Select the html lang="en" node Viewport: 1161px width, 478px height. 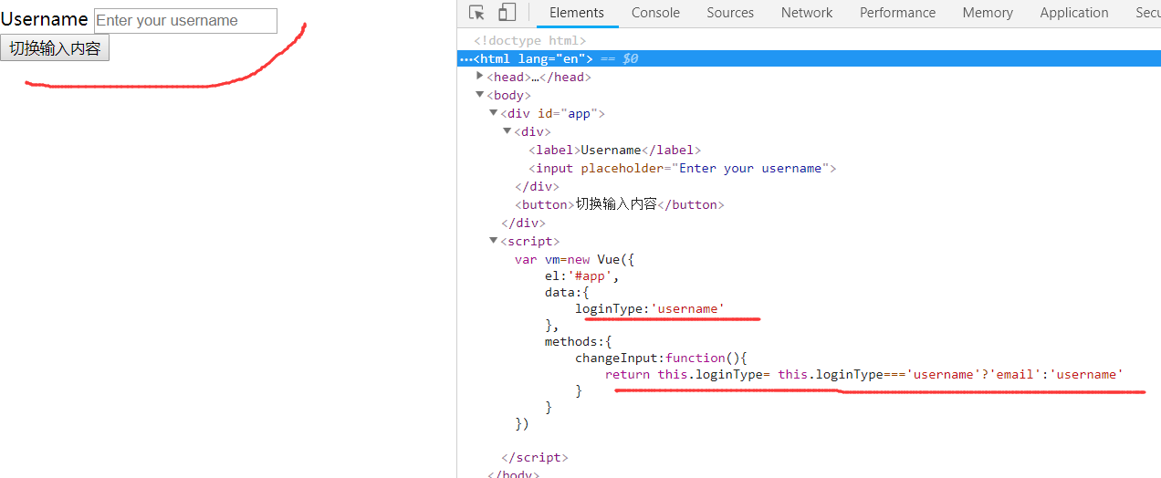click(x=532, y=58)
